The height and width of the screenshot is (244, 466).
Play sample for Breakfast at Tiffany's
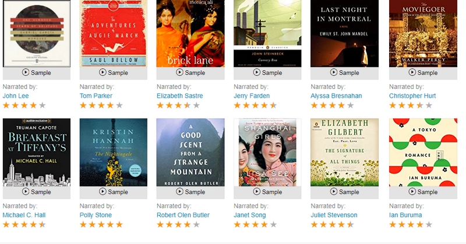tap(36, 192)
